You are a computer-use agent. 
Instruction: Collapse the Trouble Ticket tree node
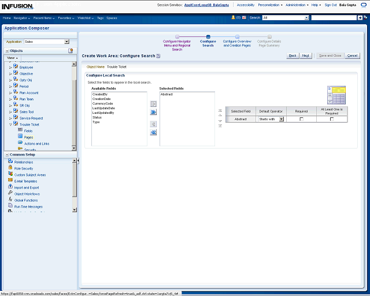coord(10,124)
